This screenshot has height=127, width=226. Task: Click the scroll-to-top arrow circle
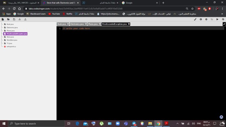tap(221, 117)
